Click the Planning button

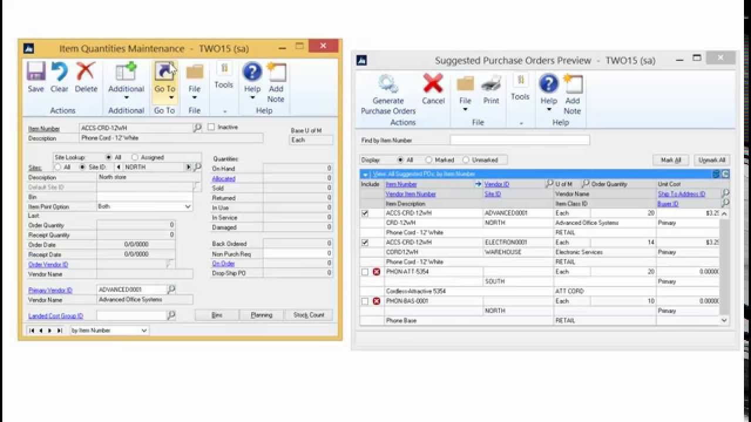point(262,315)
